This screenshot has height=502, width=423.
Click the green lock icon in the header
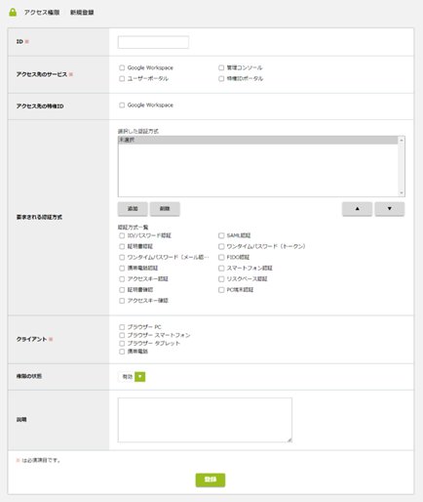click(13, 13)
